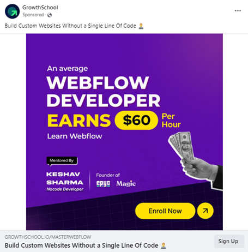The height and width of the screenshot is (252, 248).
Task: Click the emoji after the post caption
Action: (141, 26)
